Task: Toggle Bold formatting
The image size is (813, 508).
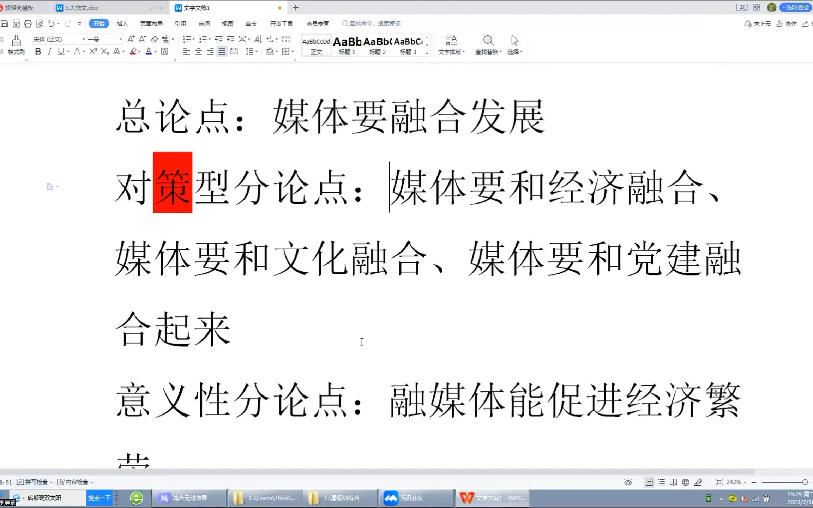Action: (38, 52)
